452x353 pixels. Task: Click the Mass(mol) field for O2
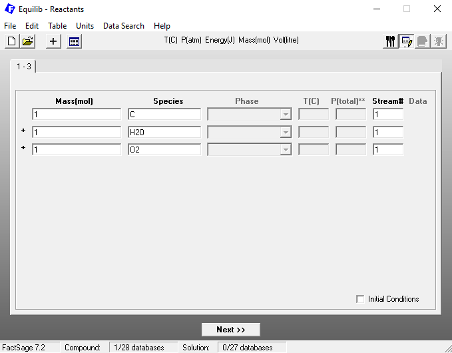[77, 150]
